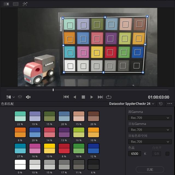Screen dimensions: 175x175
Task: Mute audio with the speaker icon
Action: point(28,97)
